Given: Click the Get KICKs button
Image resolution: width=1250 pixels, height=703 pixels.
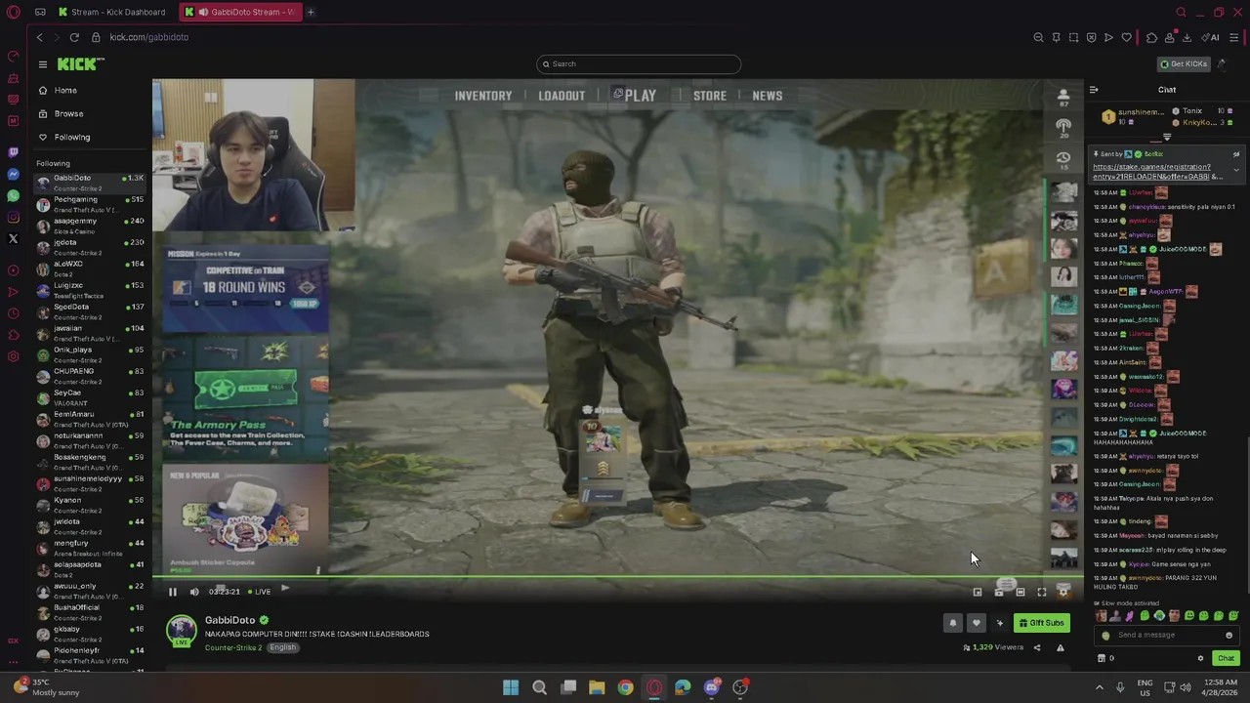Looking at the screenshot, I should click(1185, 64).
